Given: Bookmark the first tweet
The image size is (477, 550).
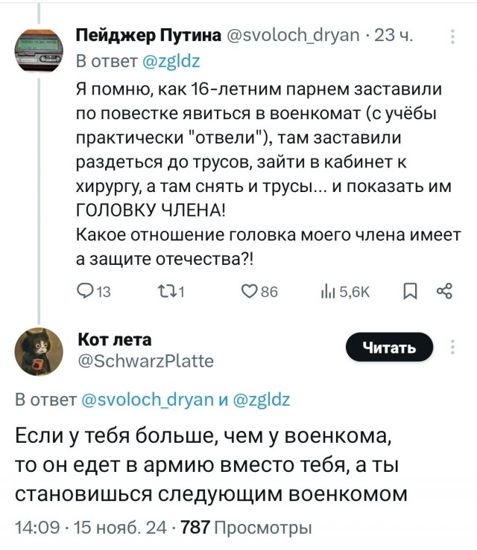Looking at the screenshot, I should point(409,292).
